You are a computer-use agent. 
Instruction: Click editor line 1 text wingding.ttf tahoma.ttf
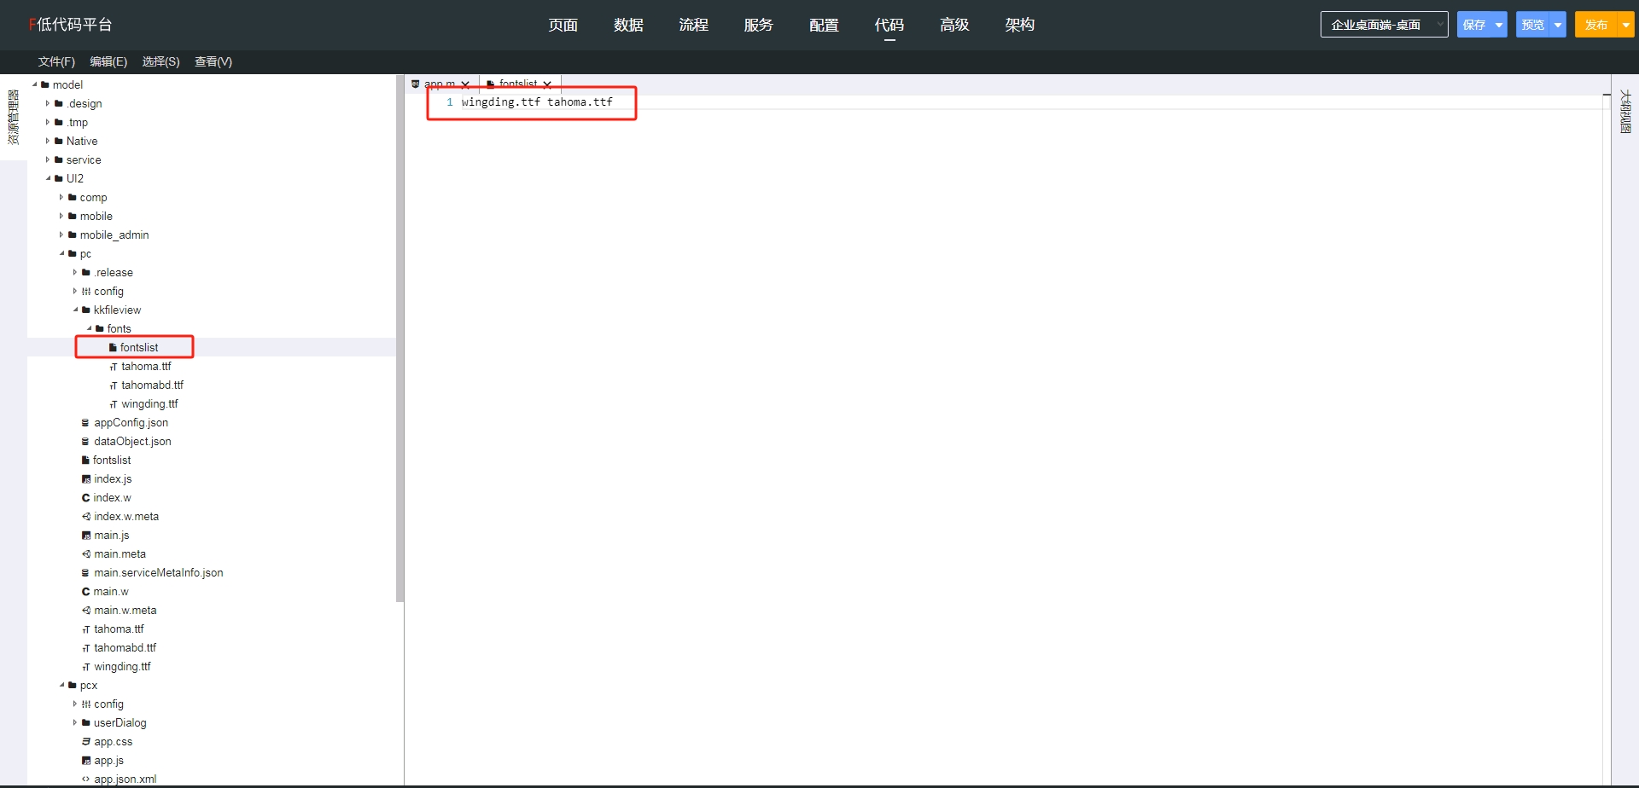tap(537, 101)
